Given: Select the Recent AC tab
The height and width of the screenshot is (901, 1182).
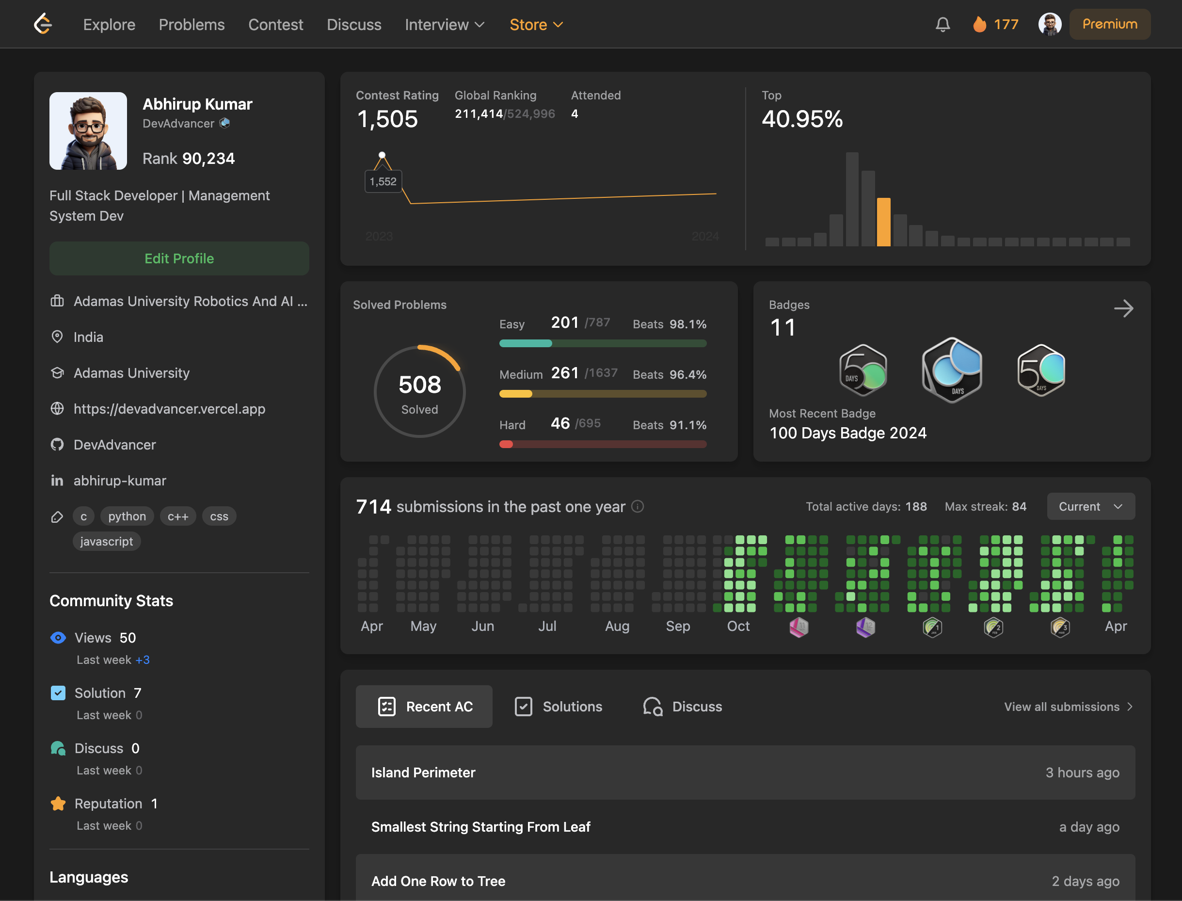Looking at the screenshot, I should 424,707.
